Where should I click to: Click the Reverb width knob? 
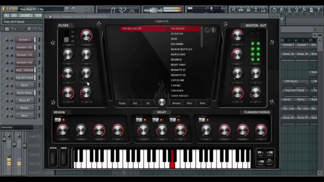(x=99, y=130)
